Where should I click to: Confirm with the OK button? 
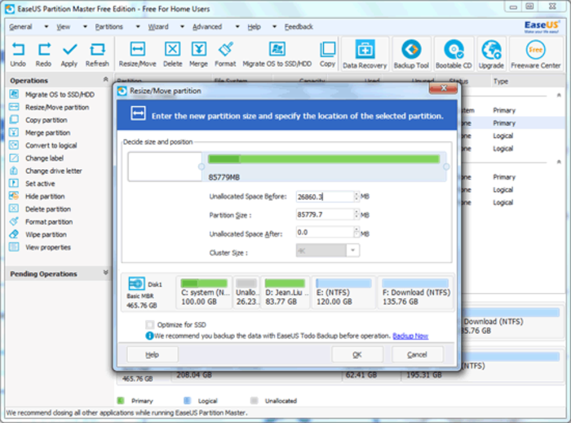pos(357,354)
